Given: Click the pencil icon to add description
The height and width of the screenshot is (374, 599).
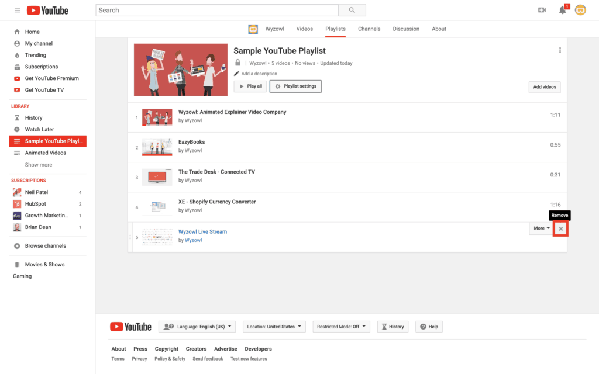Looking at the screenshot, I should pyautogui.click(x=236, y=74).
